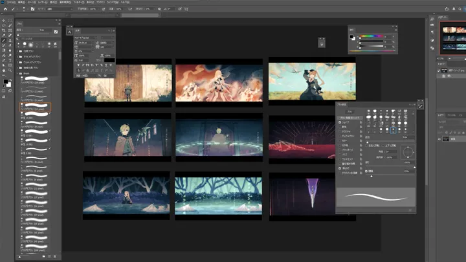
Task: Expand the fourth brush folder in the list
Action: [x=17, y=68]
